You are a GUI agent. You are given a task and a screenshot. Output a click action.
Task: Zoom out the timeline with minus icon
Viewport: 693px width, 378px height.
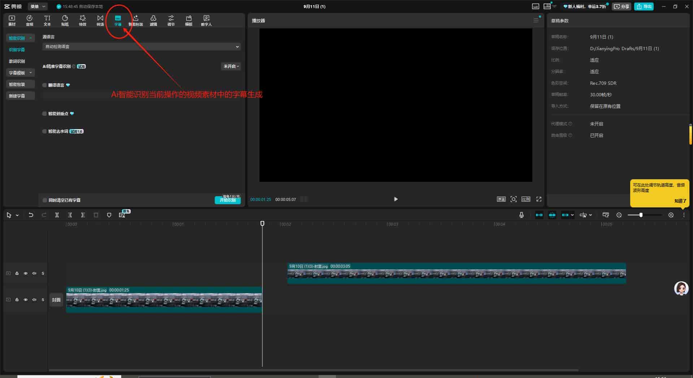[x=619, y=215]
